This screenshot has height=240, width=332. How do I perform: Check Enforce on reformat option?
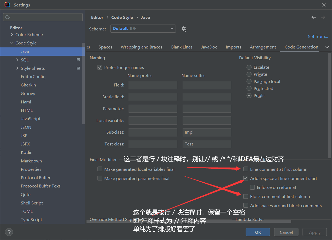[252, 187]
